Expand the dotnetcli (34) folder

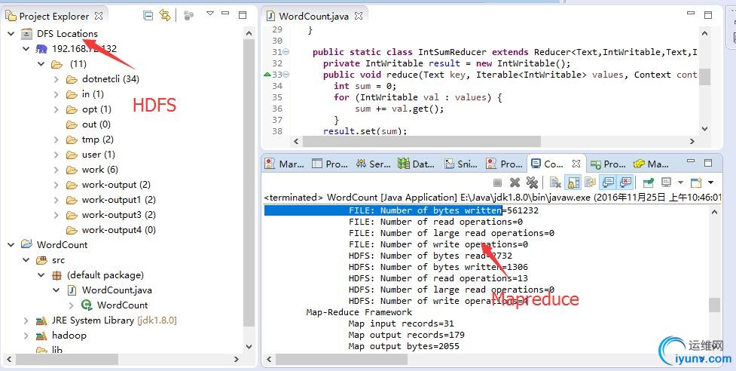click(56, 79)
